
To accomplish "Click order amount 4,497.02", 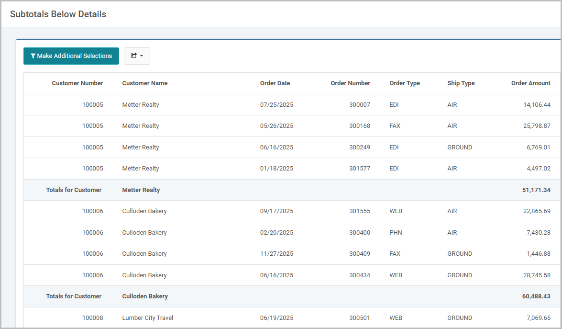I will click(x=539, y=169).
